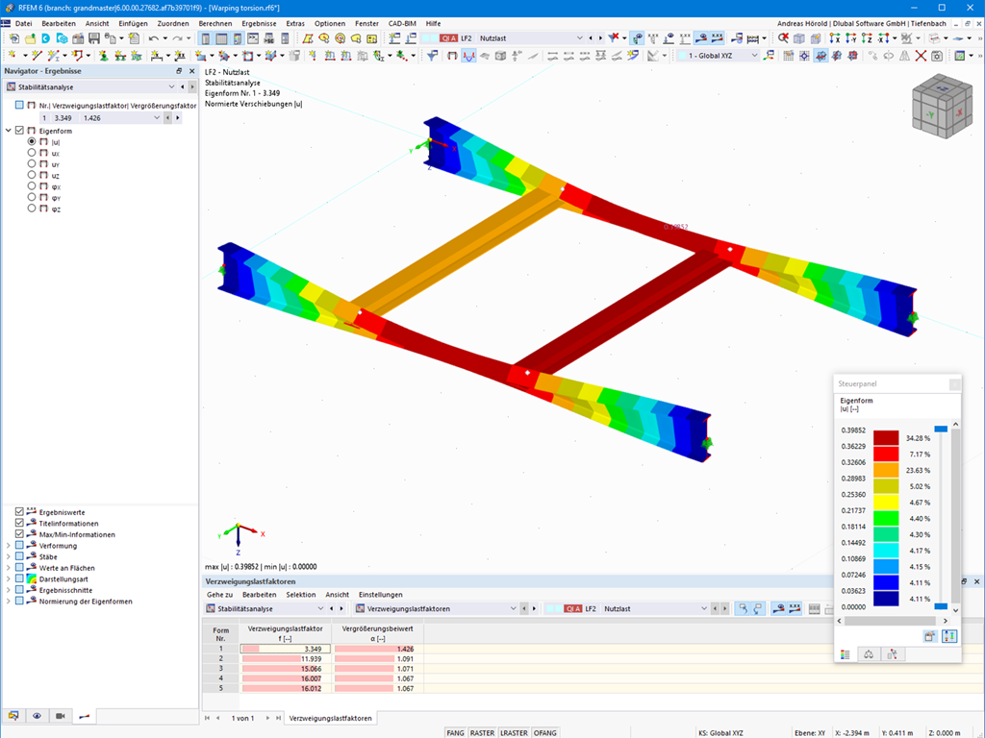Expand the Darstellungsart tree node
The width and height of the screenshot is (985, 738).
pyautogui.click(x=8, y=578)
